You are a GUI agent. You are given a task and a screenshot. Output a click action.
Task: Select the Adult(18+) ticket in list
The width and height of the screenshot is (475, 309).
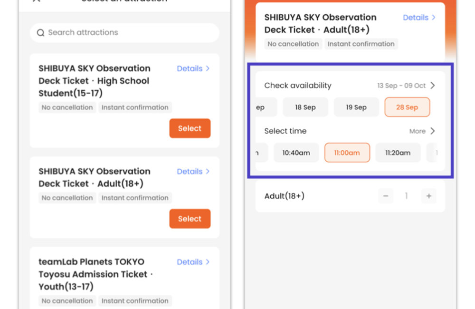click(x=190, y=219)
